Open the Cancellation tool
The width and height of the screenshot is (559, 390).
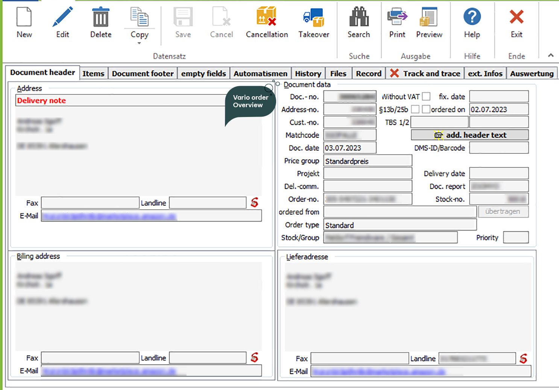(267, 17)
